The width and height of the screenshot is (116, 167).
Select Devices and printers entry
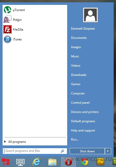click(85, 112)
